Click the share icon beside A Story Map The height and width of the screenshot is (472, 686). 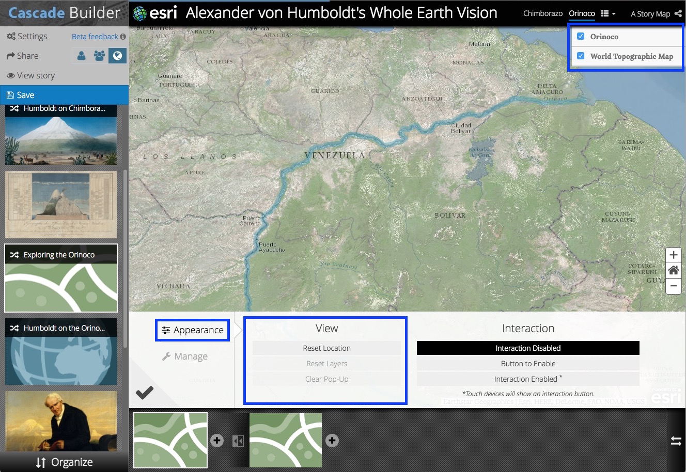678,14
